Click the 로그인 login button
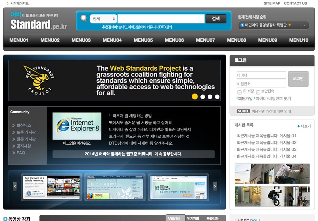318x221 pixels. [x=298, y=79]
